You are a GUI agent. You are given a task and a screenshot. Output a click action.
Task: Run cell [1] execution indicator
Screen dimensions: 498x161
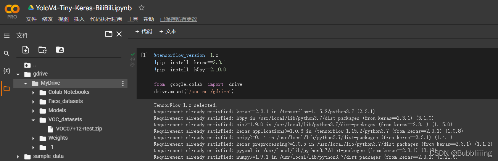point(144,55)
